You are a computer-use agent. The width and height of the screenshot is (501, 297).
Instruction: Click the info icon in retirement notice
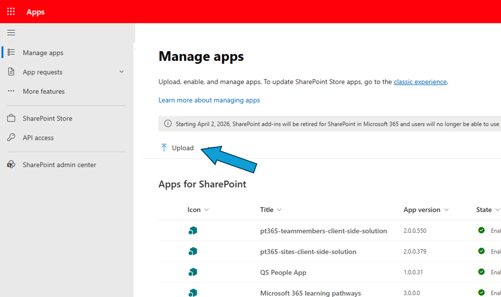(x=168, y=124)
